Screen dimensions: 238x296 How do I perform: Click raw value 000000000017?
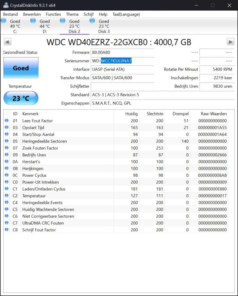[213, 196]
